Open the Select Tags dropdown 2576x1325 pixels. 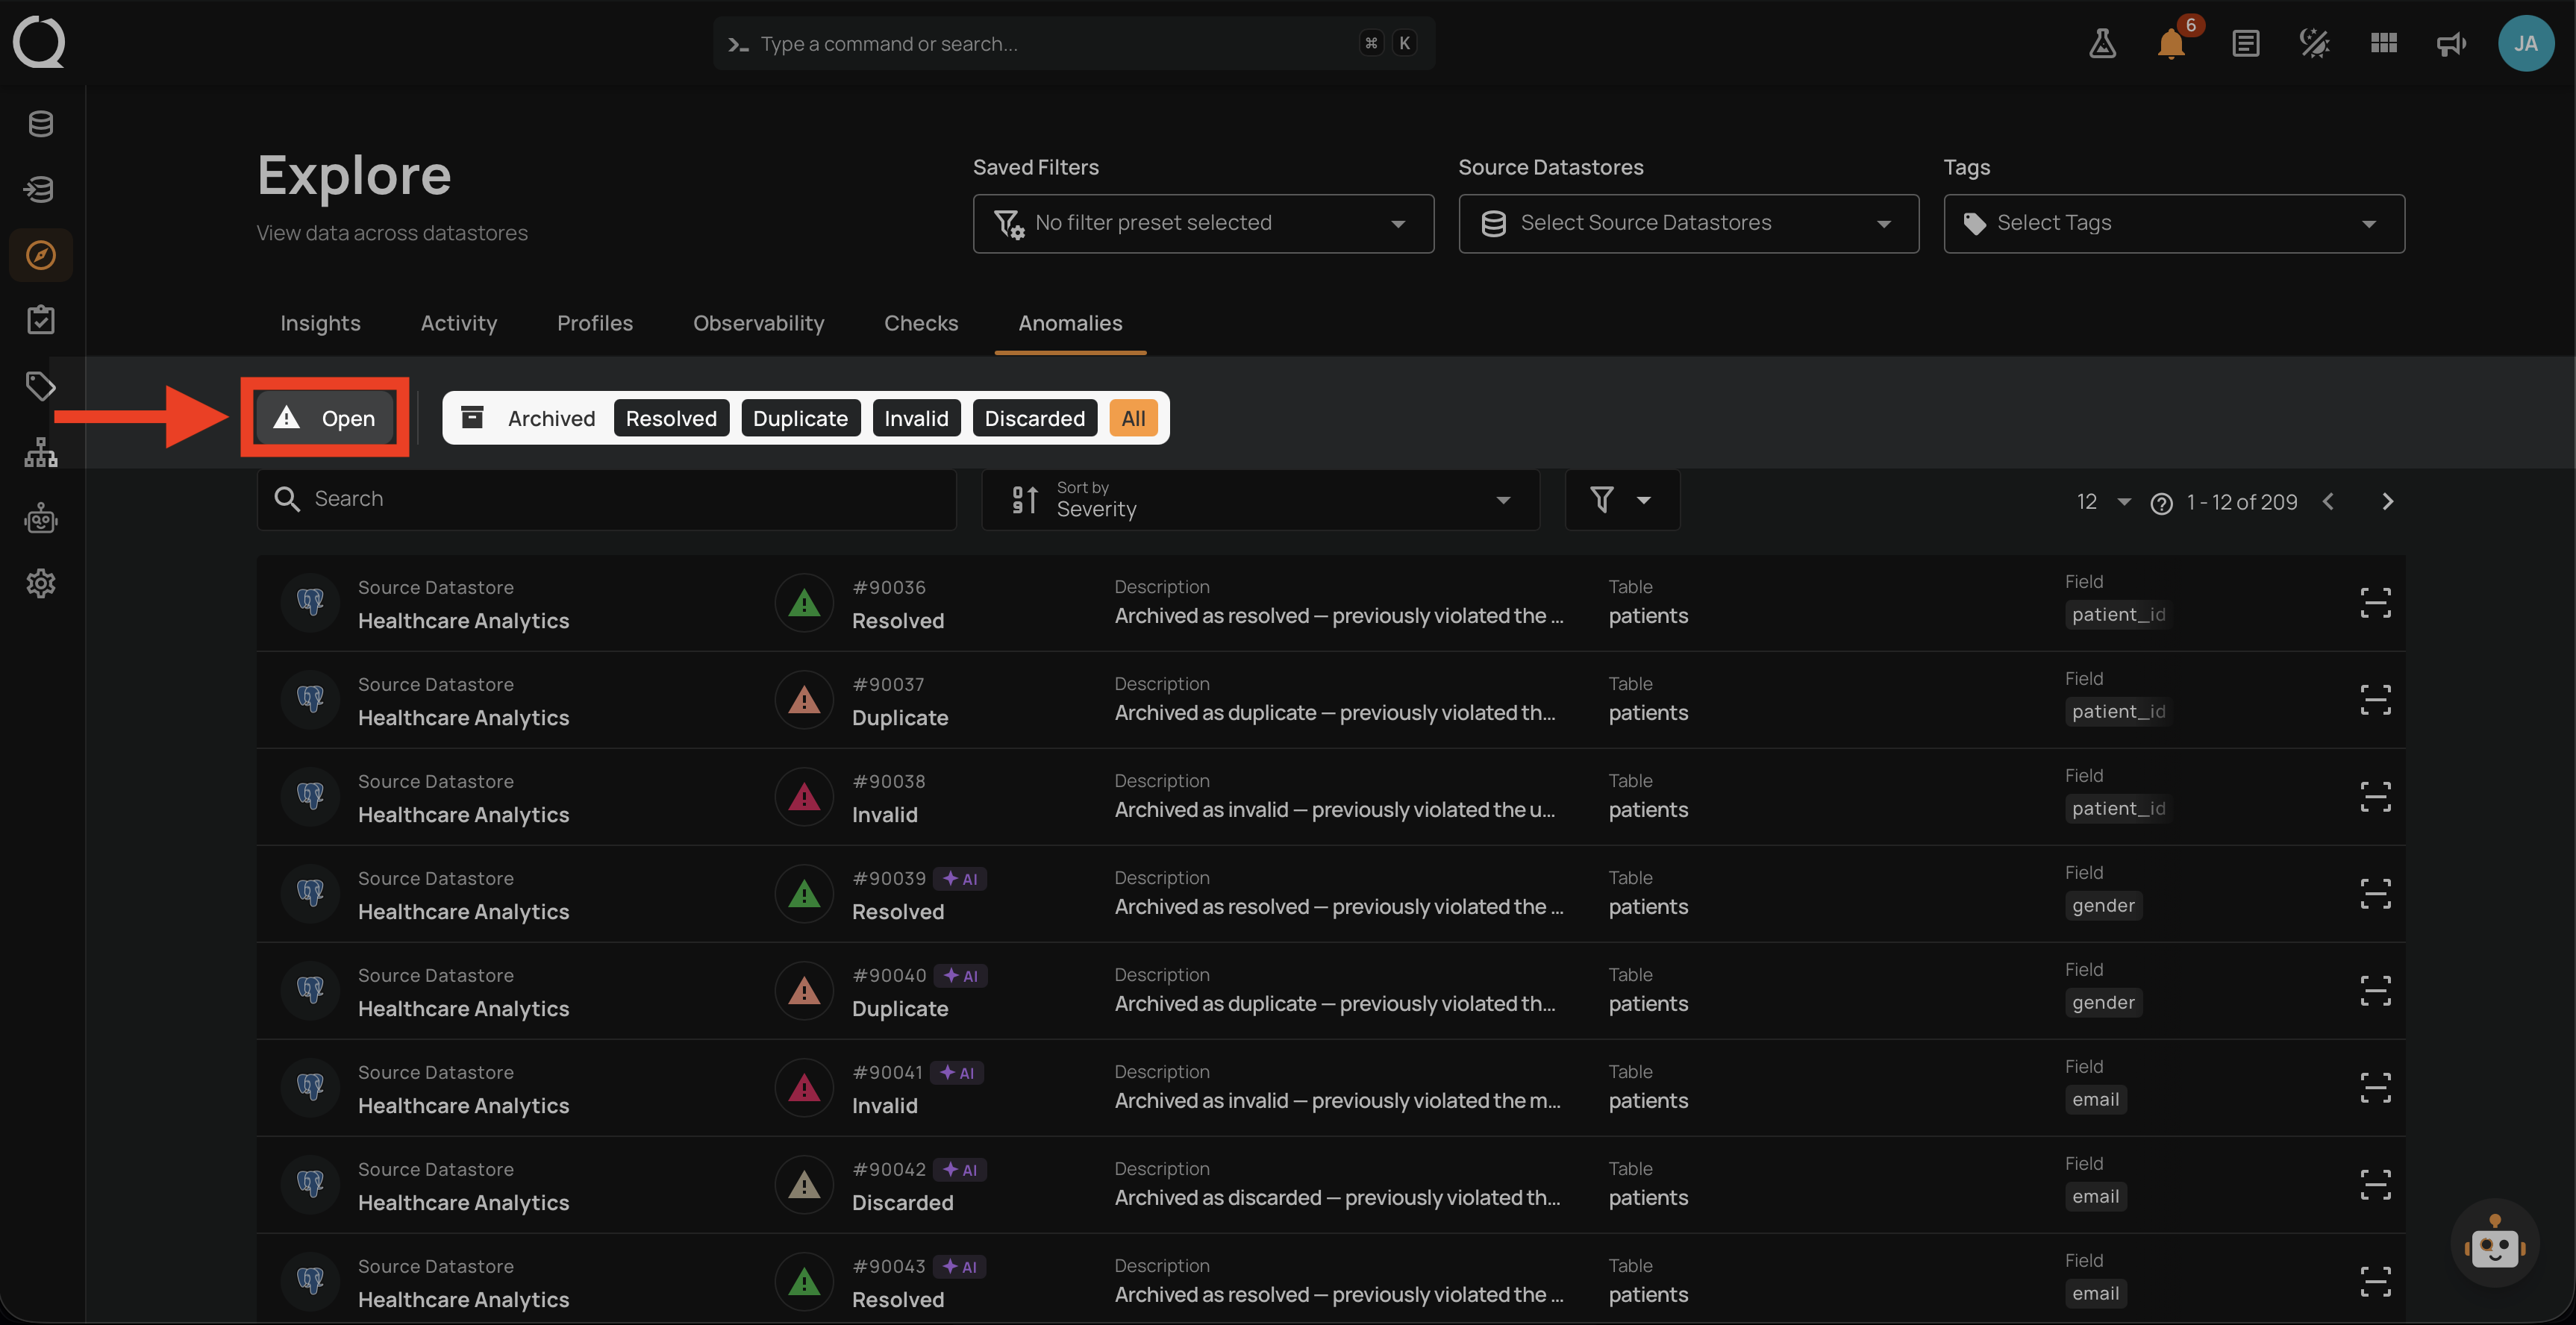tap(2174, 223)
